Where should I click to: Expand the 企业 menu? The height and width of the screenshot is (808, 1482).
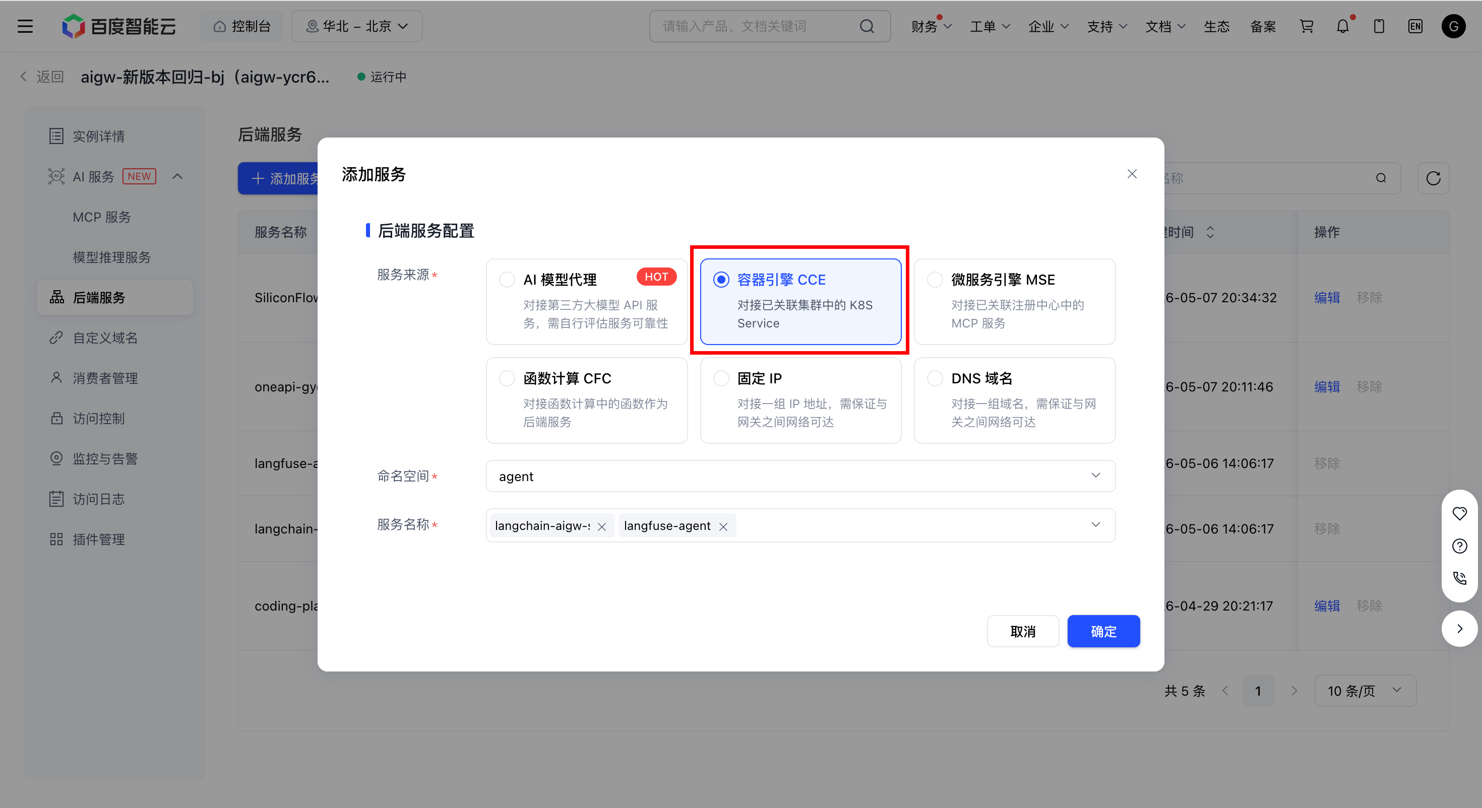coord(1048,27)
